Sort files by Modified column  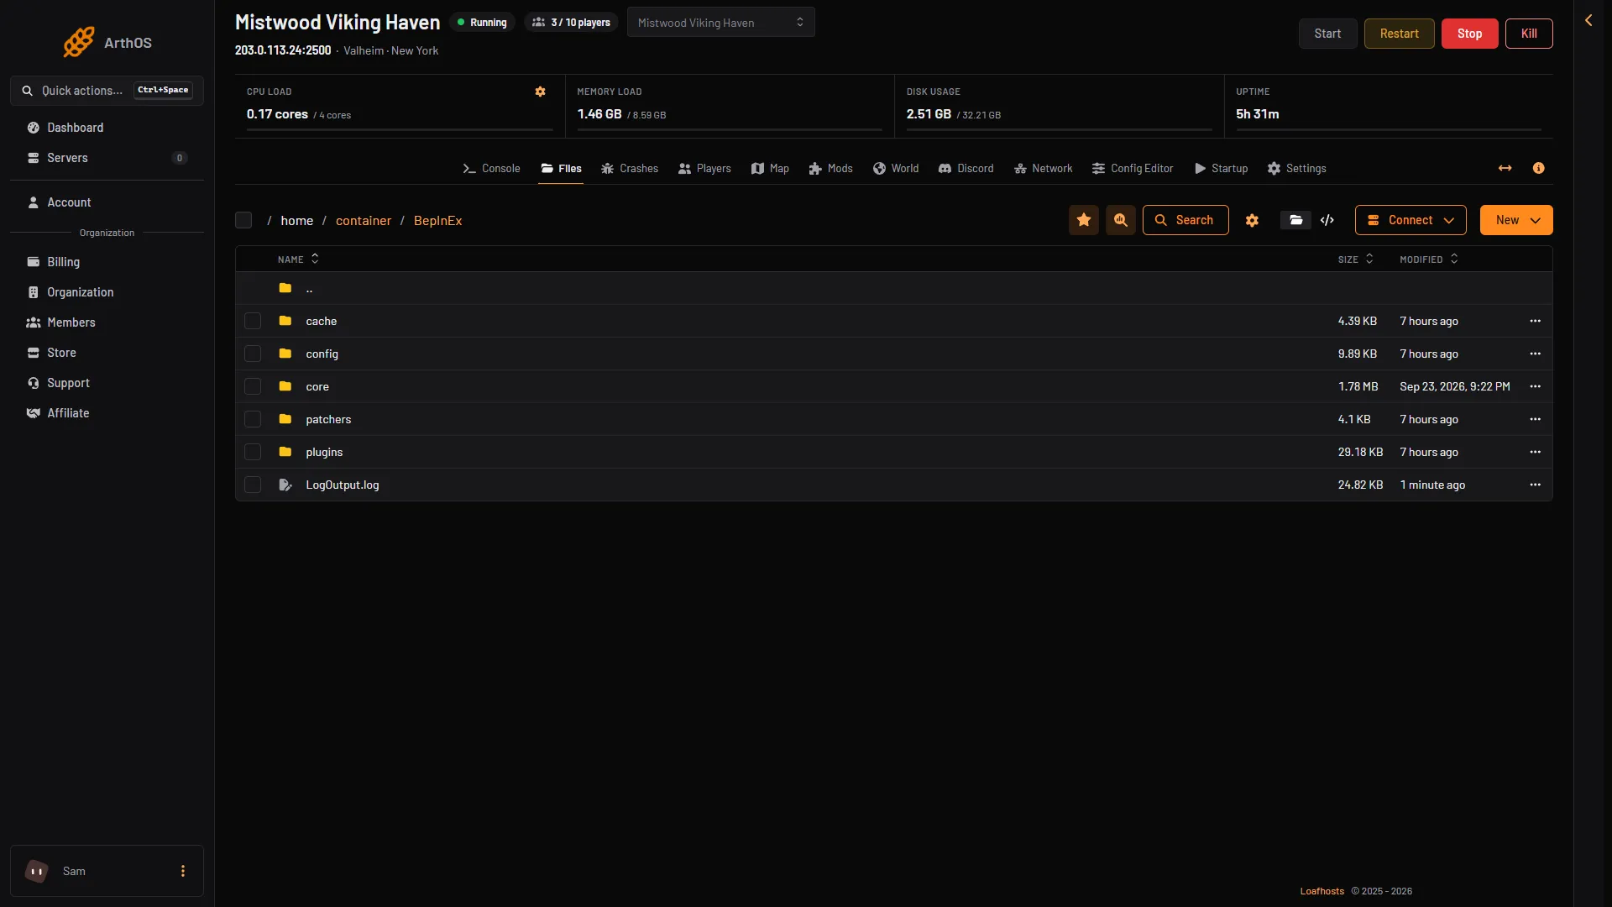[1428, 260]
